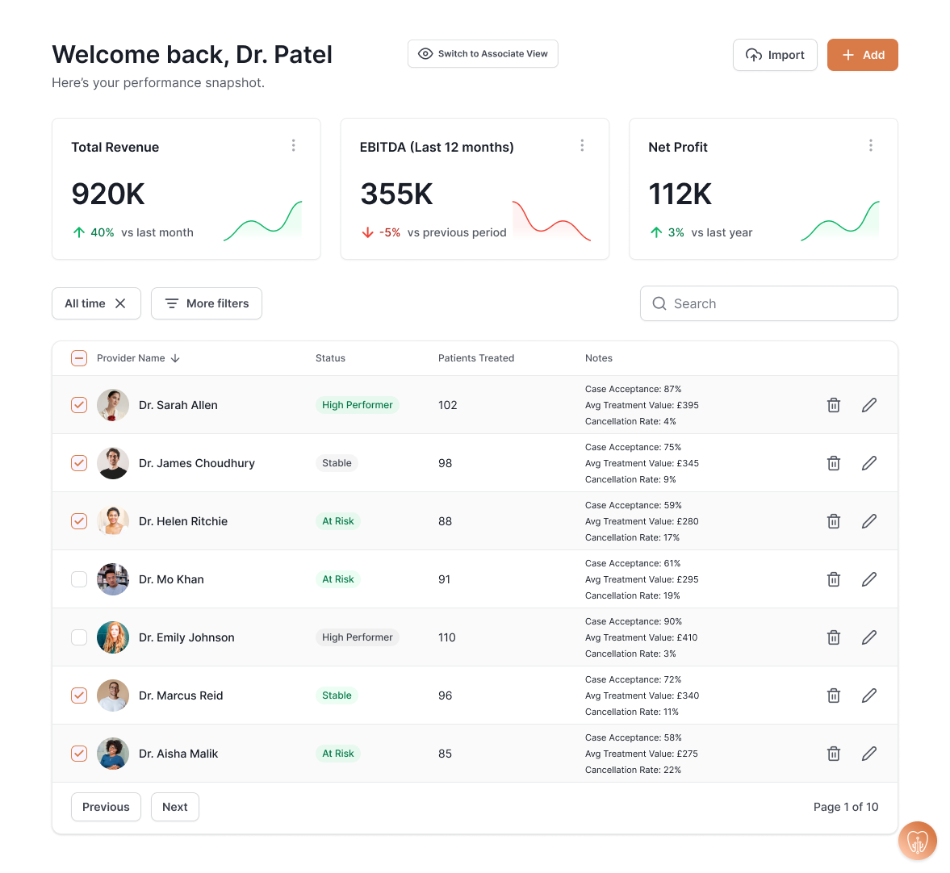The image size is (950, 873).
Task: Edit Dr. Aisha Malik's entry via pencil
Action: pos(868,754)
